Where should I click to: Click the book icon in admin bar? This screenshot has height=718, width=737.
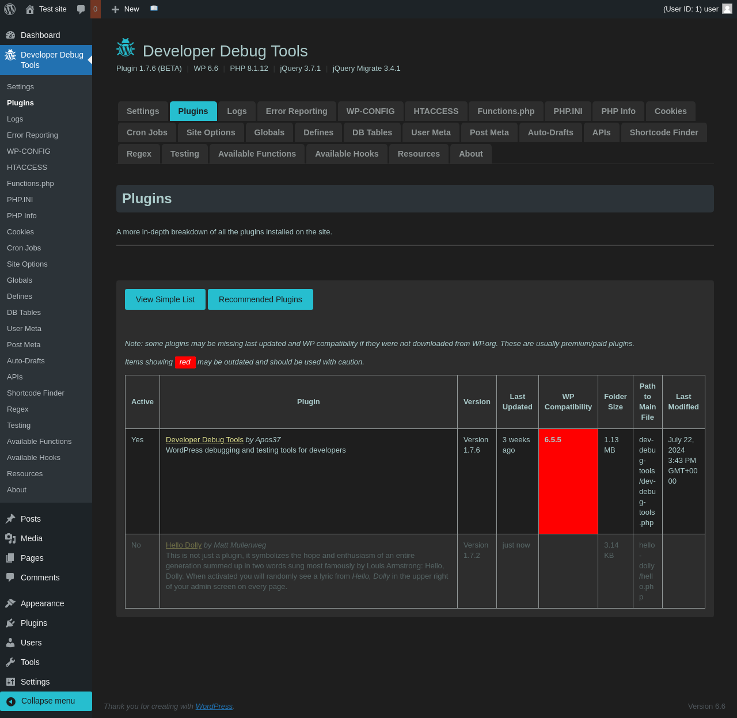click(154, 9)
